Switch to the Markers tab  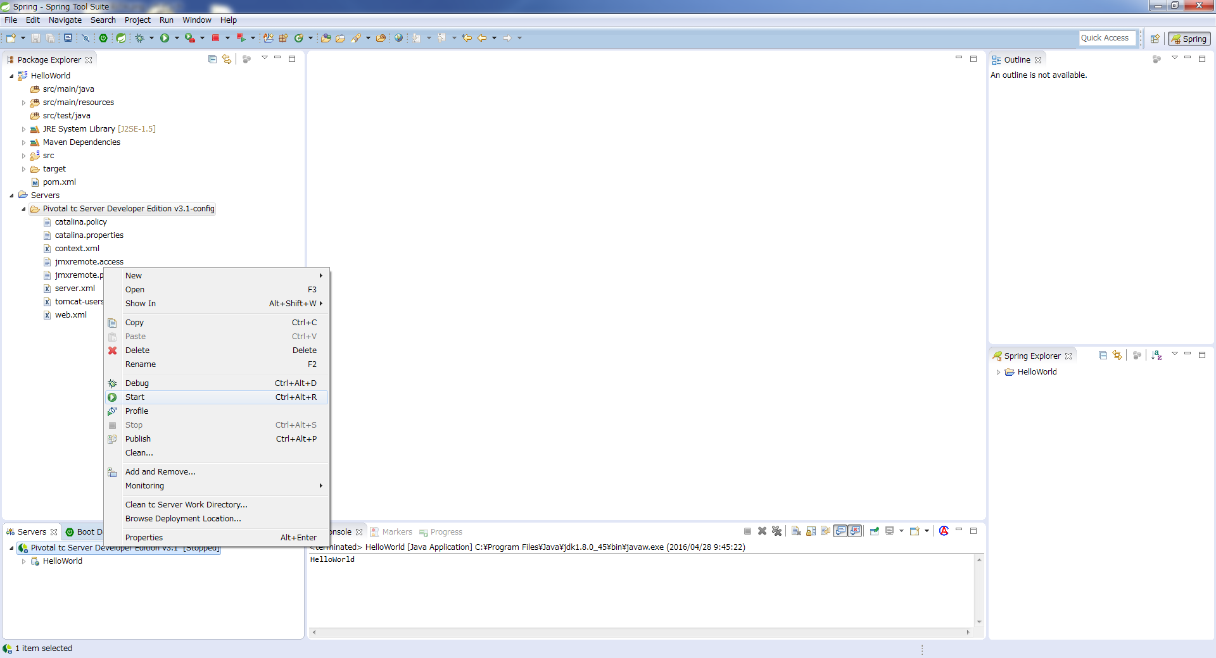click(x=396, y=532)
